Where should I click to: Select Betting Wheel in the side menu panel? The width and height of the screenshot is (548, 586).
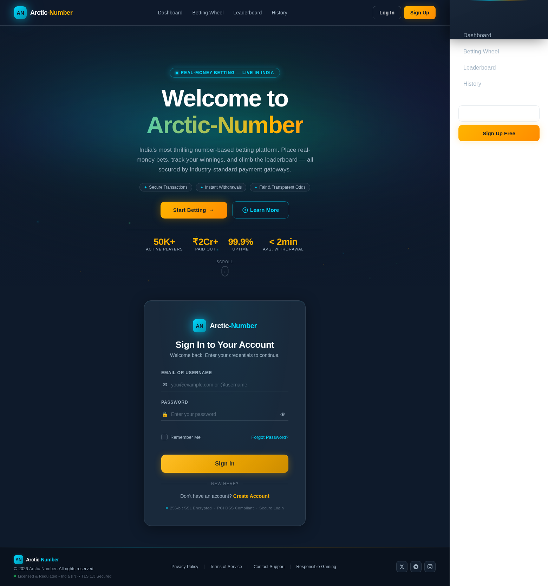(481, 51)
